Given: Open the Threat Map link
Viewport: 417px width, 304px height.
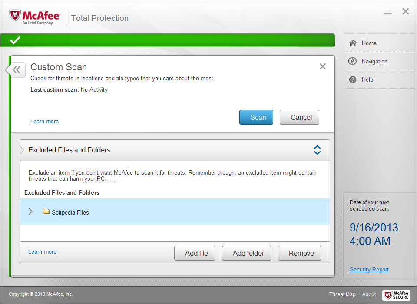Looking at the screenshot, I should coord(342,294).
